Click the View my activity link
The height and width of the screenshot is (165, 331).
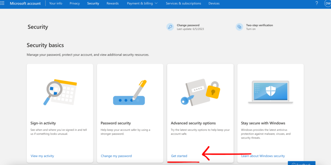tap(42, 156)
